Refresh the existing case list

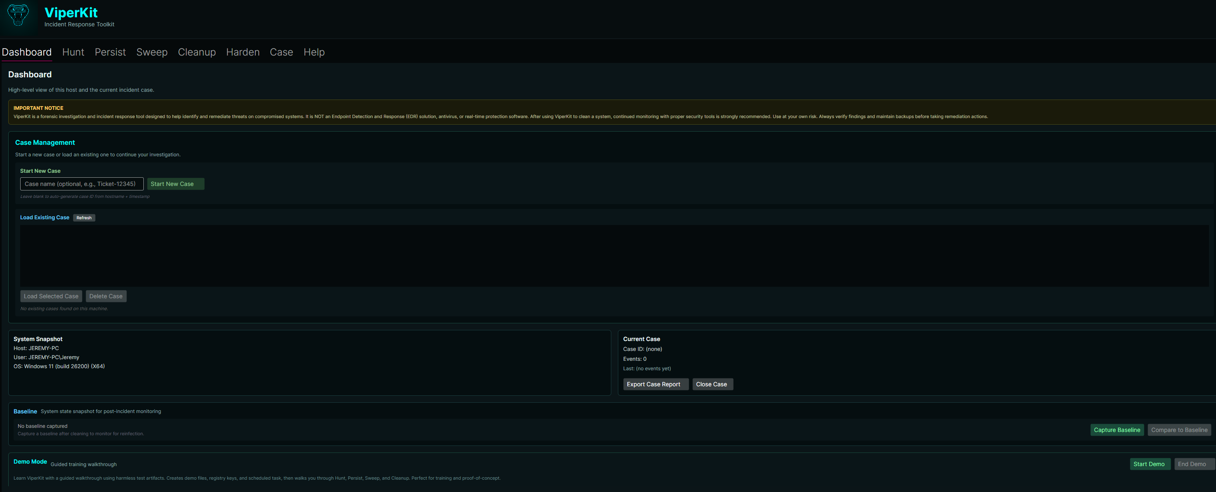[84, 218]
